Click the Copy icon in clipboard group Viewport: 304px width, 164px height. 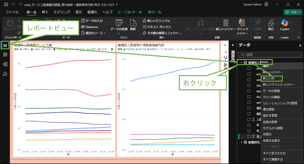pyautogui.click(x=19, y=27)
